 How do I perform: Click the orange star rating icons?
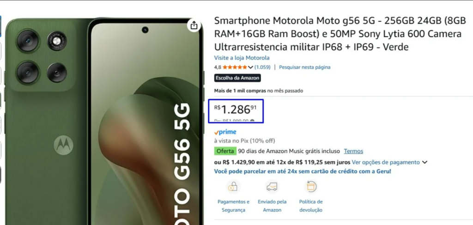click(235, 67)
